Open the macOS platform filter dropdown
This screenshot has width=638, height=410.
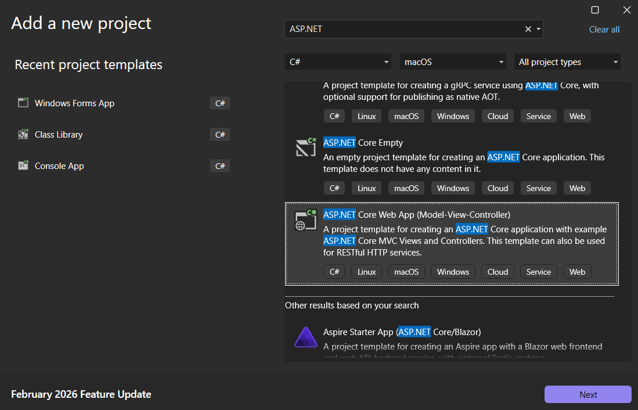[x=453, y=61]
